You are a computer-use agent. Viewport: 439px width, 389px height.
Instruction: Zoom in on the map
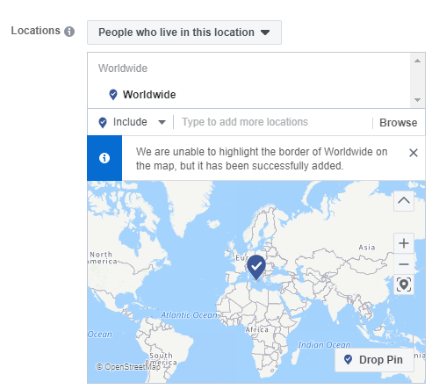(404, 243)
